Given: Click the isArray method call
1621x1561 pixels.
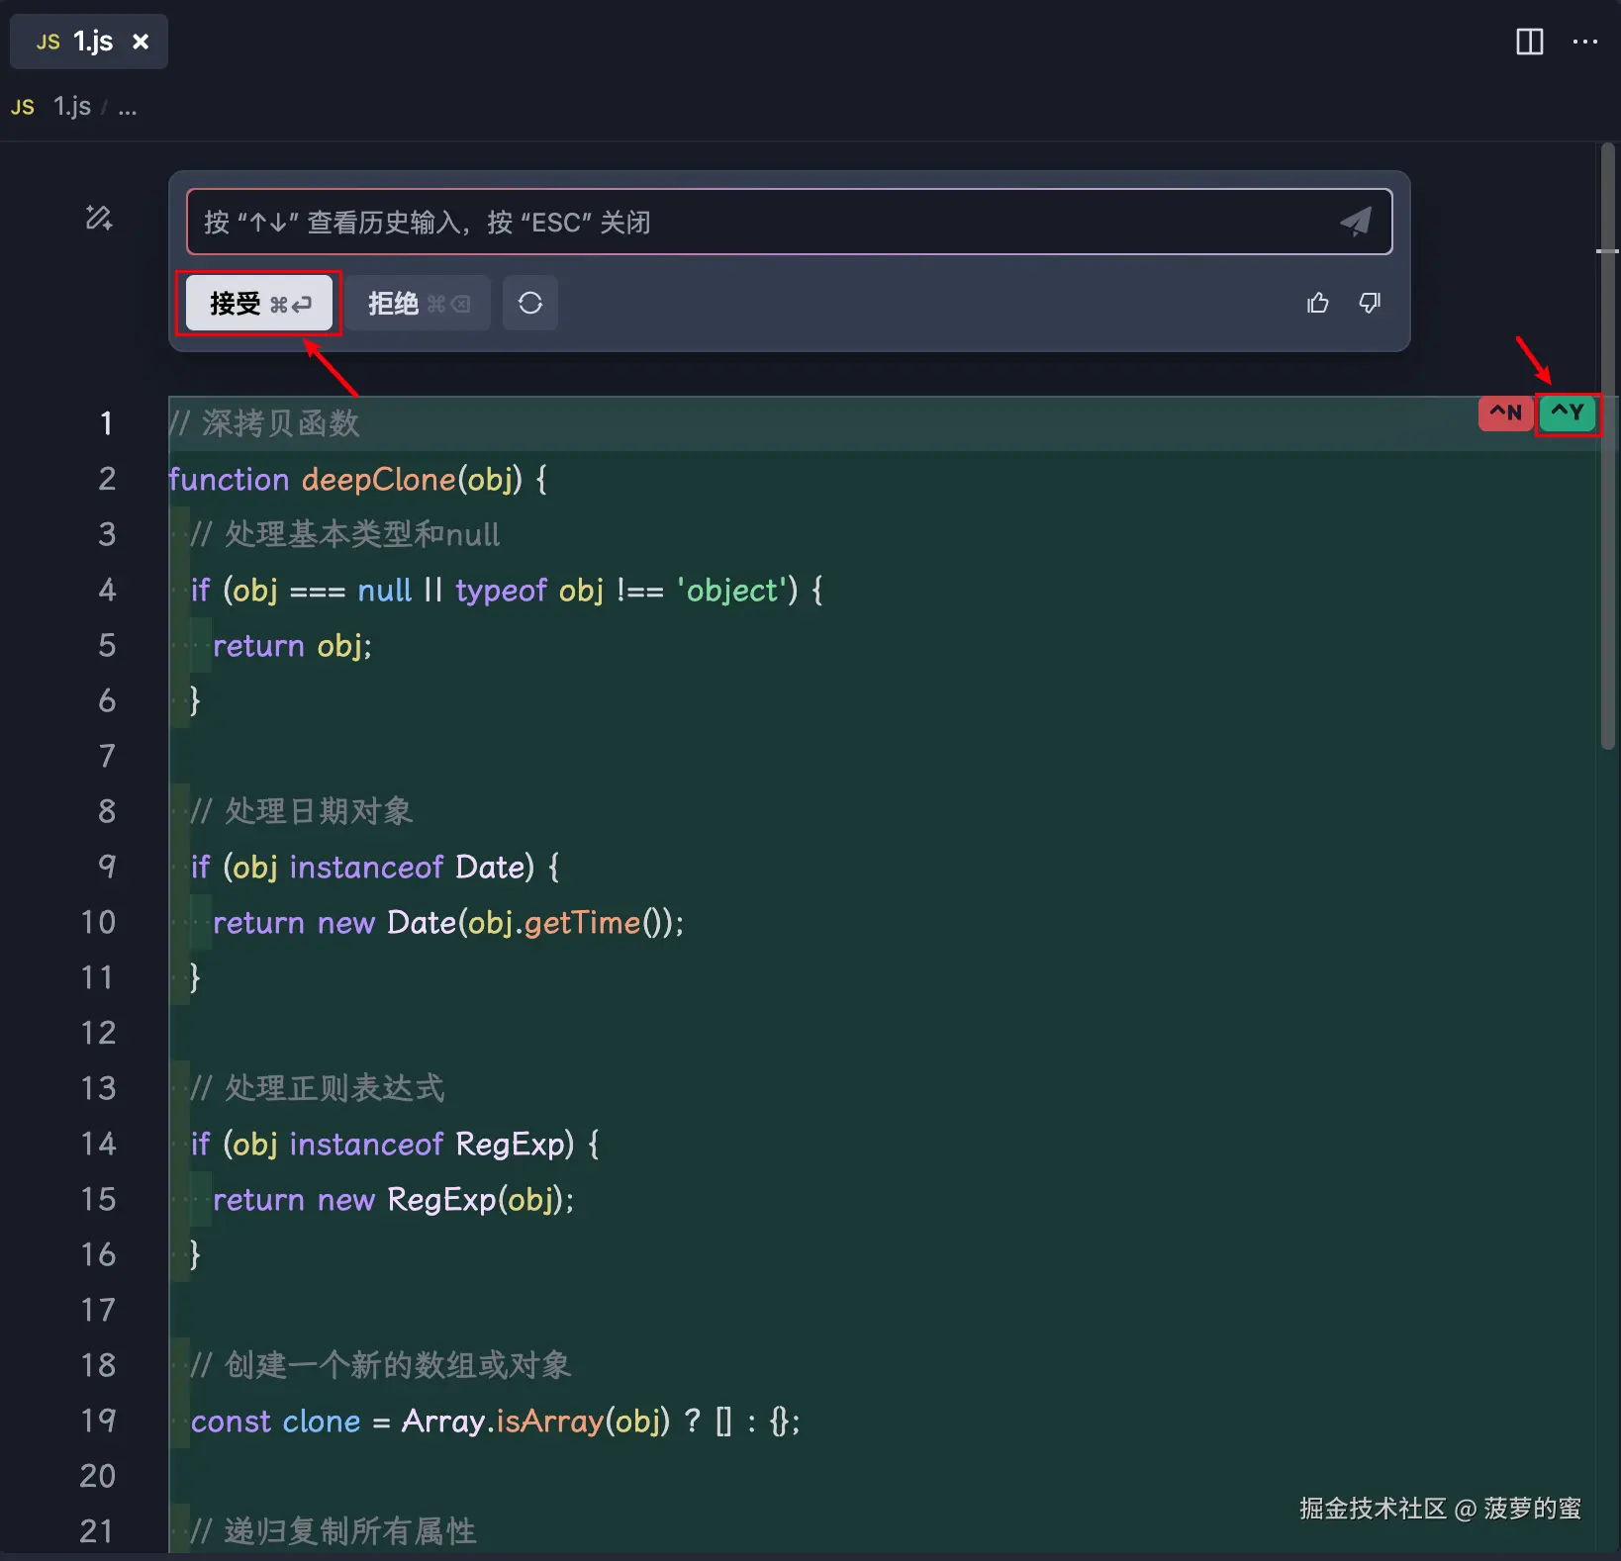Looking at the screenshot, I should tap(549, 1422).
